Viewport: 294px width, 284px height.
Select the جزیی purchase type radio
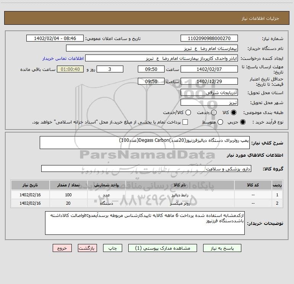(243, 122)
